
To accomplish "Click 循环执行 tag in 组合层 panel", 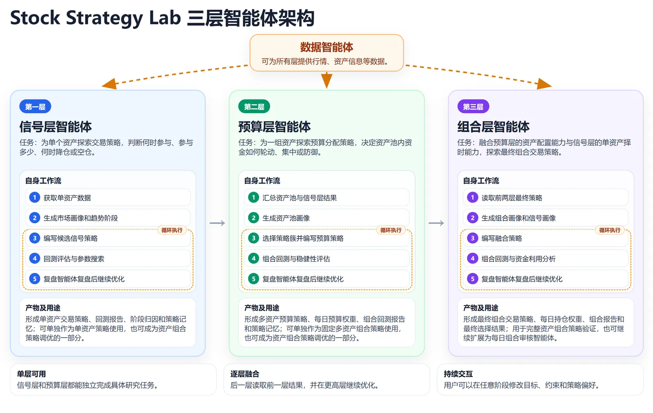I will pyautogui.click(x=610, y=230).
